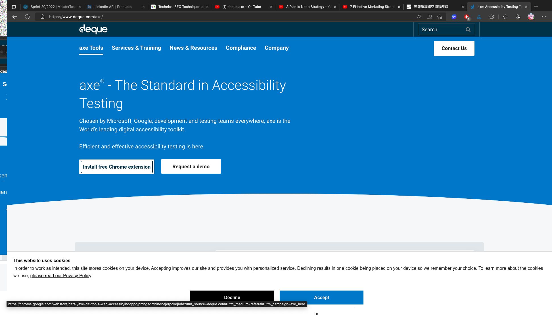Click the AdBlock extension icon
Viewport: 552px width, 315px height.
tap(467, 17)
